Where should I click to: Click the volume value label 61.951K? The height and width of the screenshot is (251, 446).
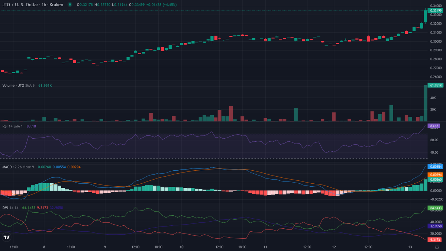(435, 85)
